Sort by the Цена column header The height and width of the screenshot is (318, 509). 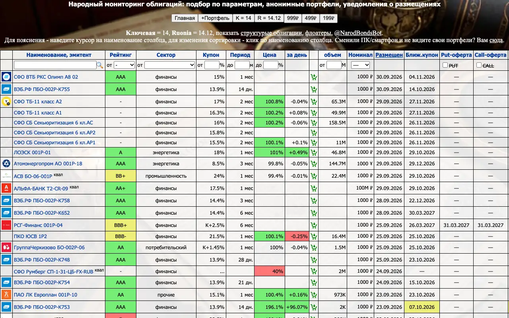pyautogui.click(x=270, y=55)
